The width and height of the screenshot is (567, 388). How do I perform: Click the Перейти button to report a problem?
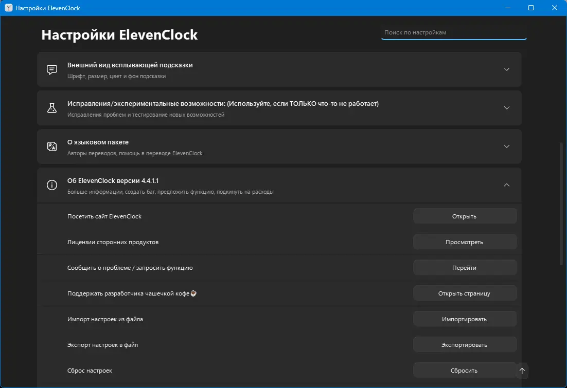pos(465,268)
